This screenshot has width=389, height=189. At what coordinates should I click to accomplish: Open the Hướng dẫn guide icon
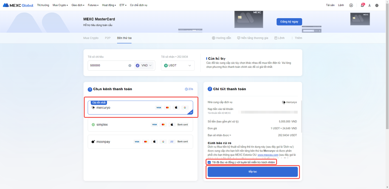[x=214, y=38]
